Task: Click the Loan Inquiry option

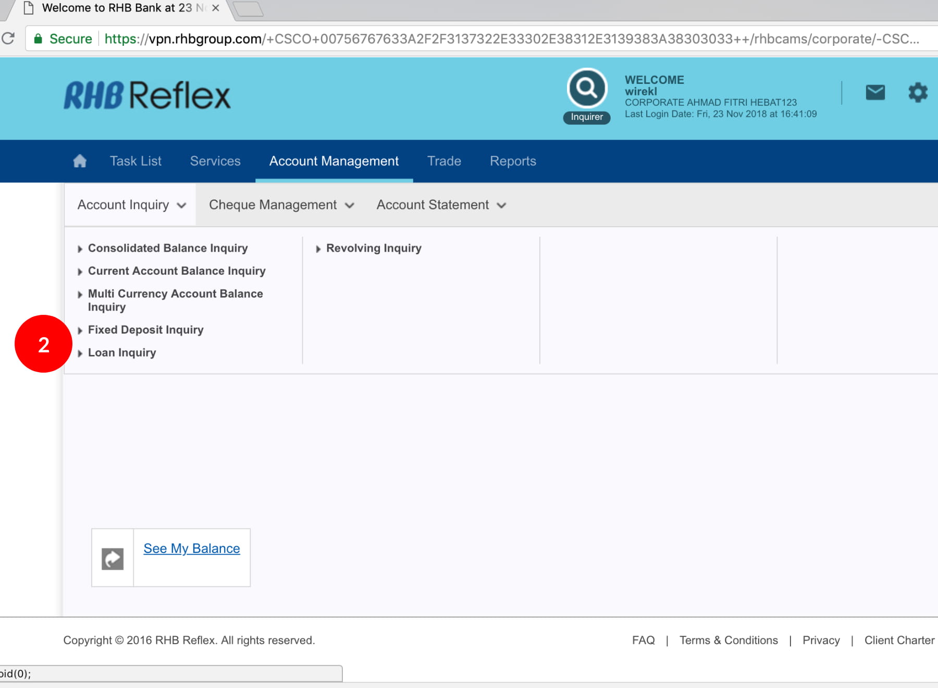Action: tap(122, 353)
